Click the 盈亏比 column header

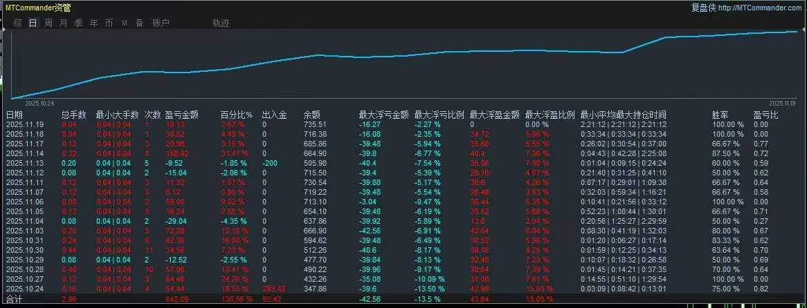767,115
